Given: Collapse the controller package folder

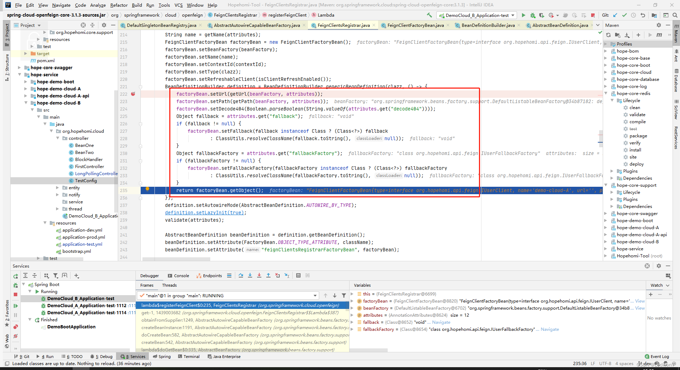Looking at the screenshot, I should [x=57, y=138].
